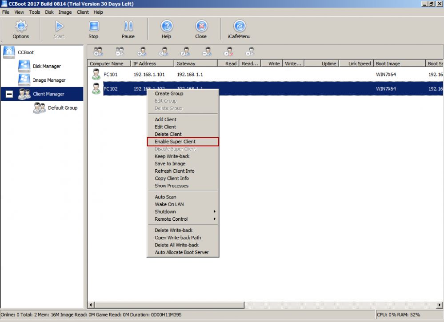The width and height of the screenshot is (444, 322).
Task: Expand the Remote Control submenu arrow
Action: [215, 219]
